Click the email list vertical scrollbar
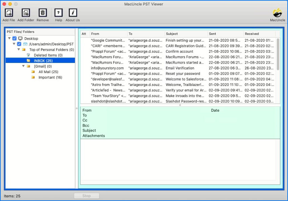 pos(278,54)
